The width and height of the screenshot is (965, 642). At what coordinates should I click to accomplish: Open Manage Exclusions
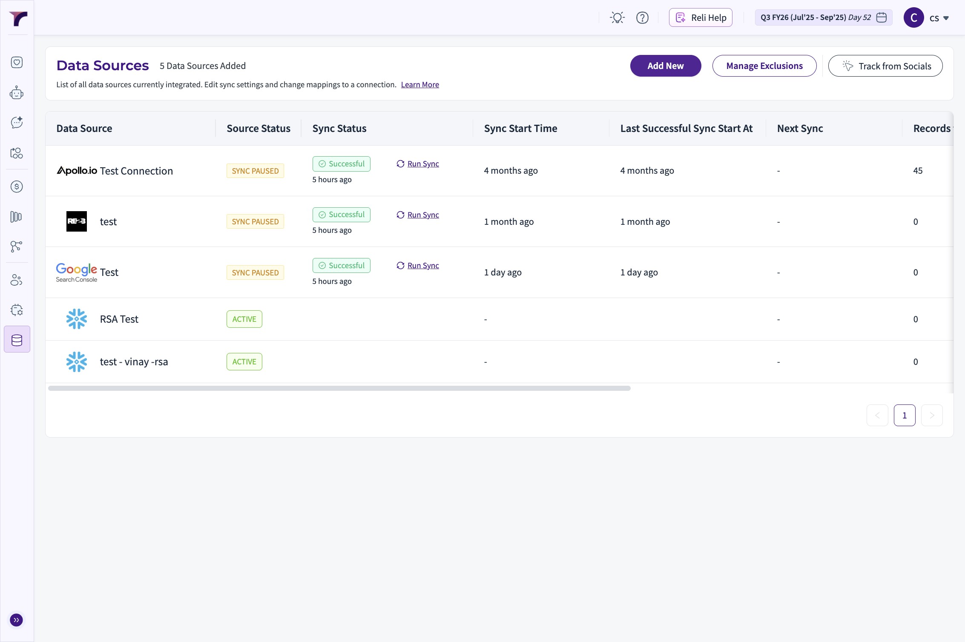click(764, 66)
